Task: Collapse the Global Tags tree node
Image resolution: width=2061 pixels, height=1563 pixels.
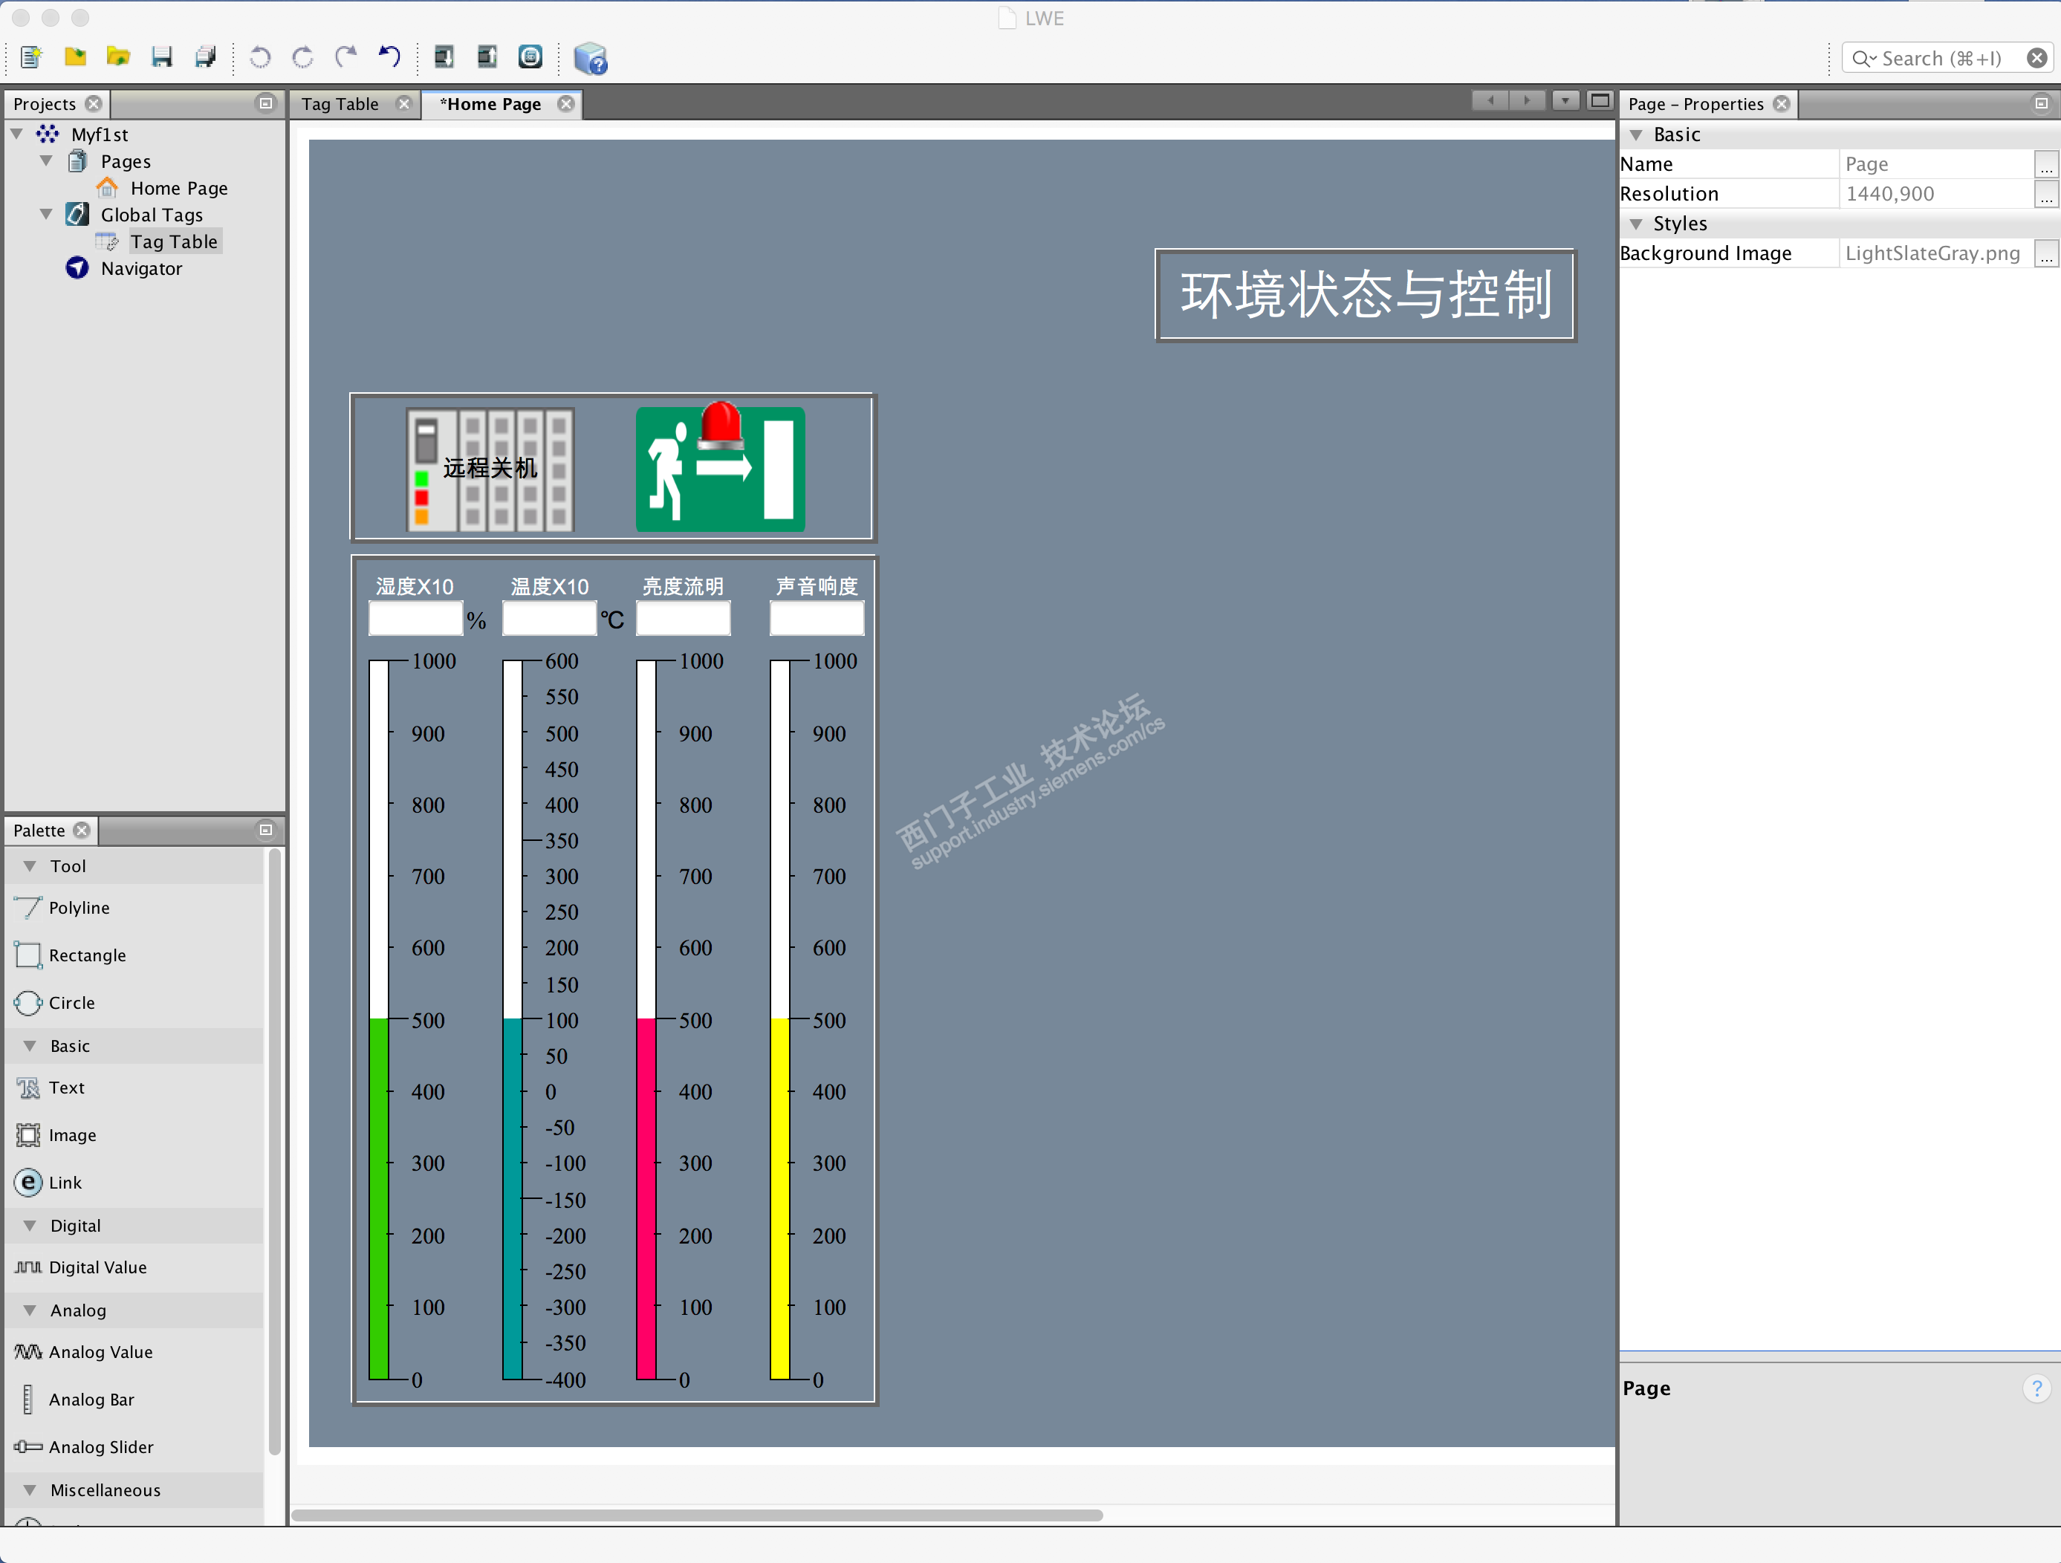Action: [x=47, y=214]
